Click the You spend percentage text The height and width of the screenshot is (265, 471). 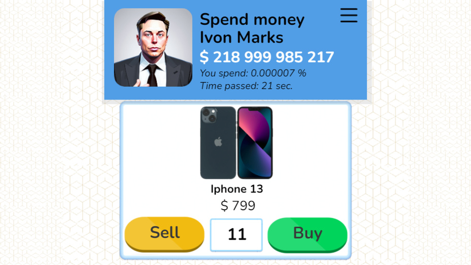tap(253, 73)
